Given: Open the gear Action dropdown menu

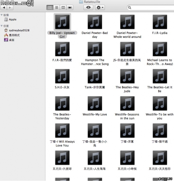Looking at the screenshot, I should [x=100, y=8].
